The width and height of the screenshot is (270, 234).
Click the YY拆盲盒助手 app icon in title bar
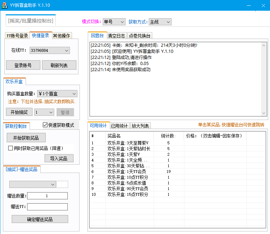click(5, 5)
